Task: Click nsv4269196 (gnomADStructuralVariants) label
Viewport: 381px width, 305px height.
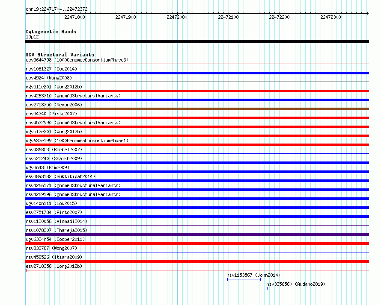Action: (x=73, y=194)
